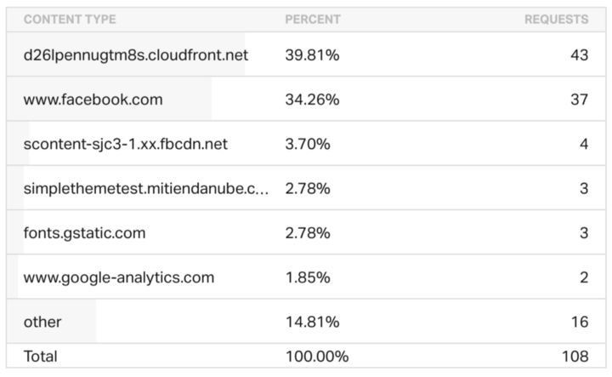Click the truncated simplethemetest.mitiendanube domain
The width and height of the screenshot is (612, 377).
[146, 189]
